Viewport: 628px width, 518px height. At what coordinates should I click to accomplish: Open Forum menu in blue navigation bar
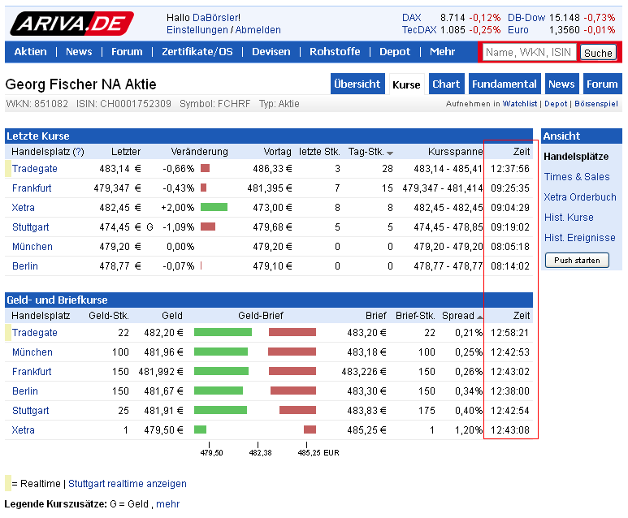point(127,52)
